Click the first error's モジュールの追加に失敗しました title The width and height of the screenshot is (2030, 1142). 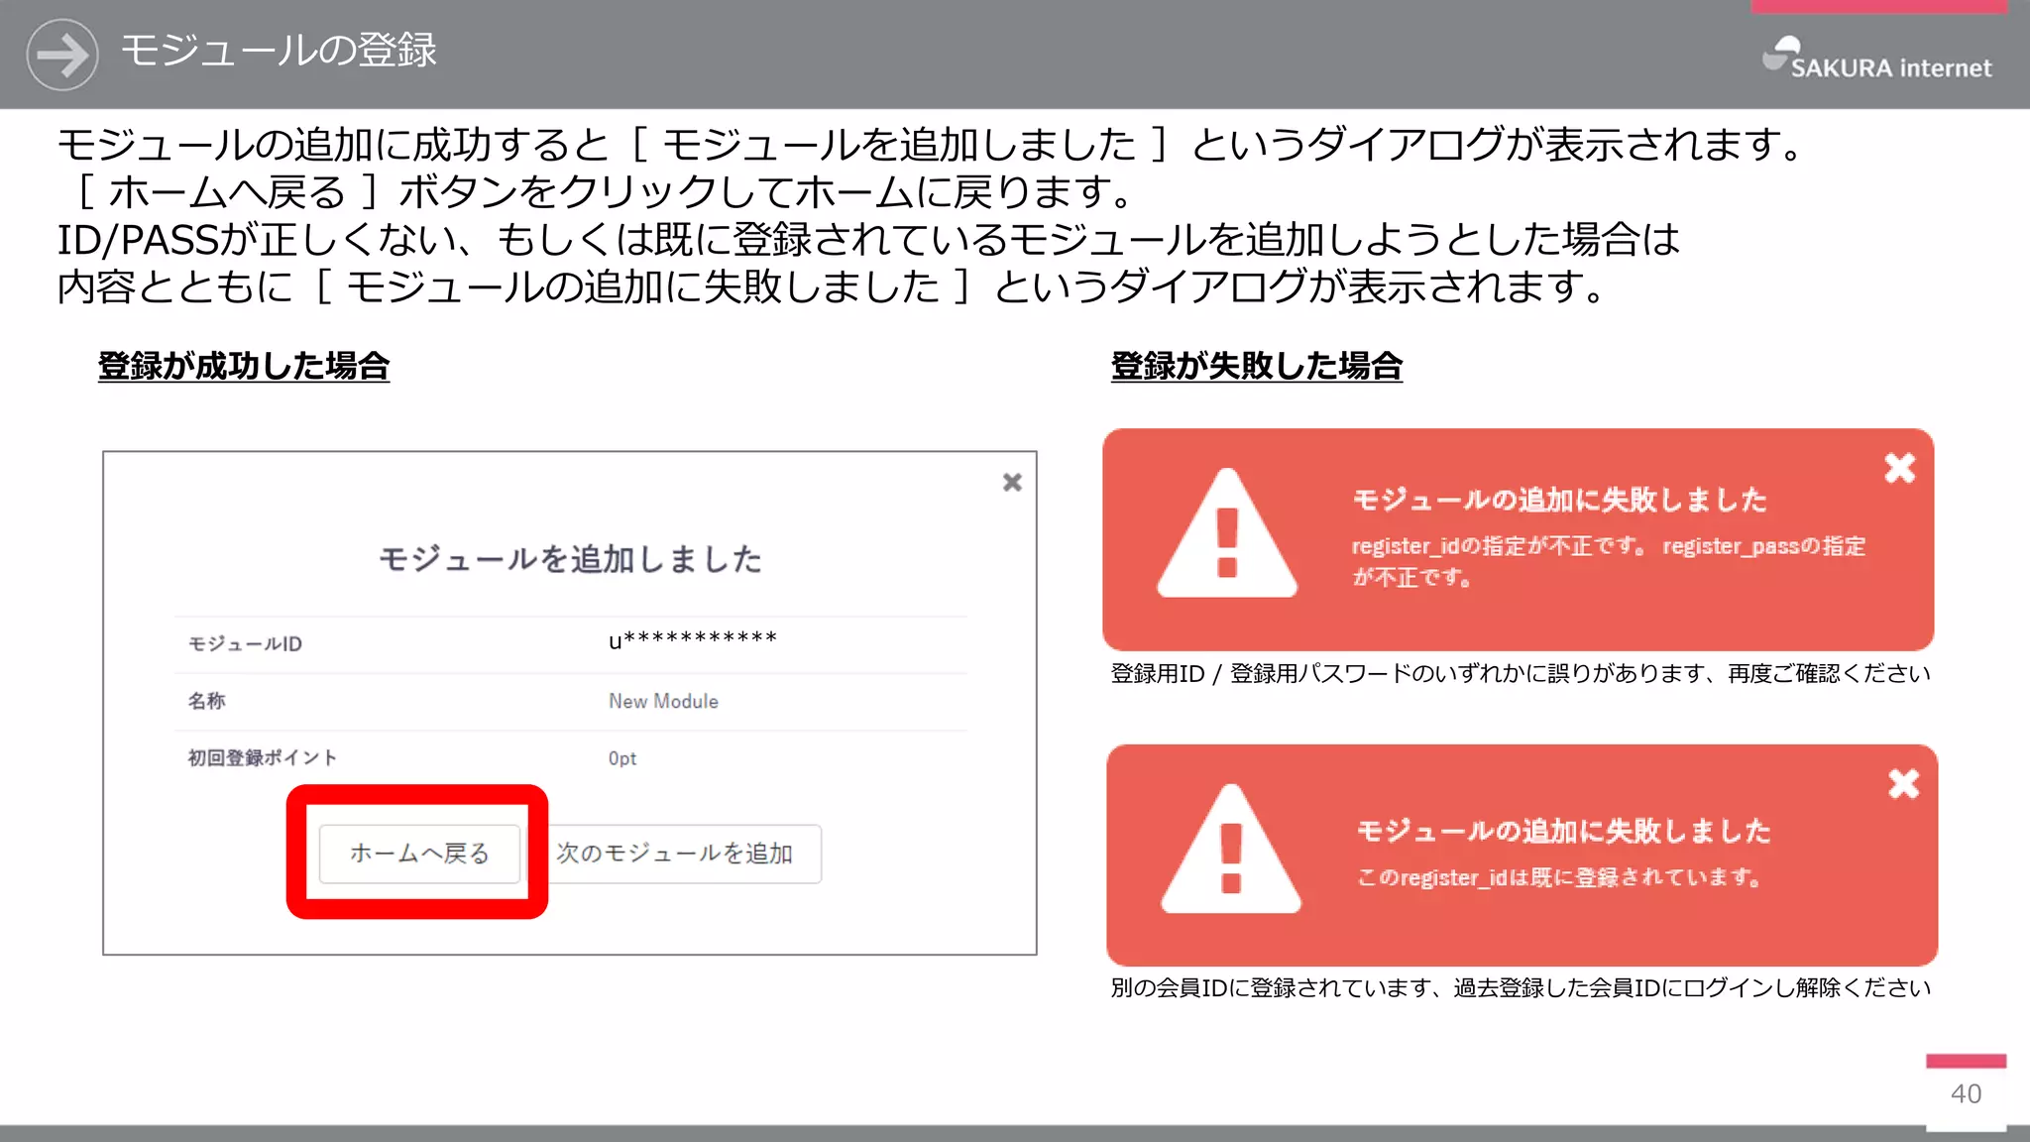1560,500
